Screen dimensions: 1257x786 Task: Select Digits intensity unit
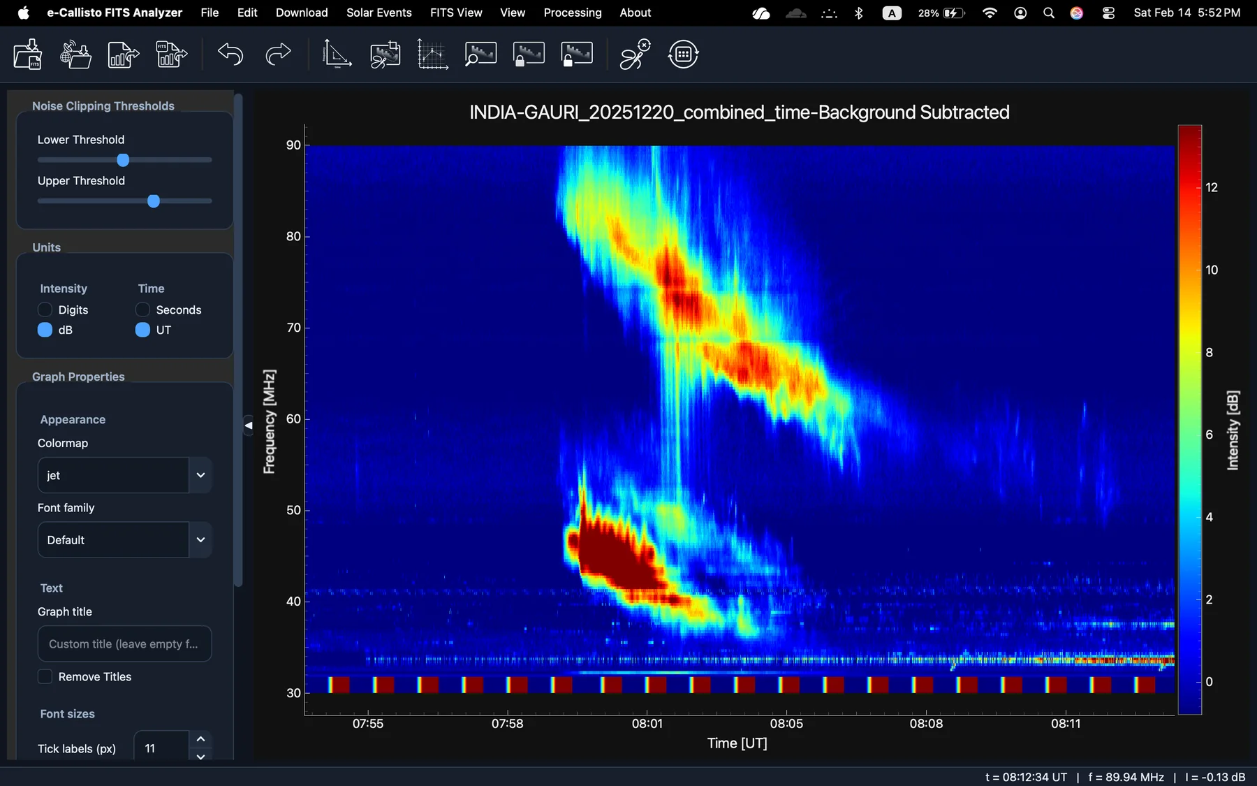point(45,310)
